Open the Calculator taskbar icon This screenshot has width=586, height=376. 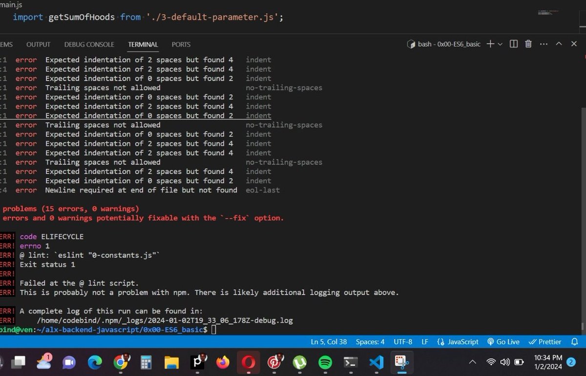146,362
